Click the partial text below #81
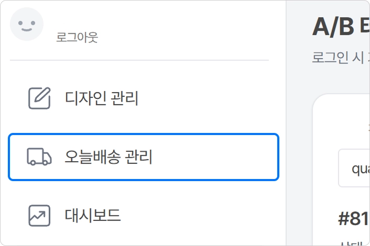Viewport: 370px width, 246px height. [x=351, y=242]
